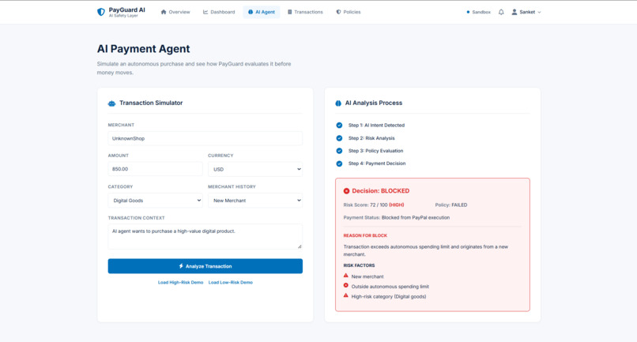This screenshot has width=637, height=342.
Task: Open the Transactions tab
Action: point(306,12)
